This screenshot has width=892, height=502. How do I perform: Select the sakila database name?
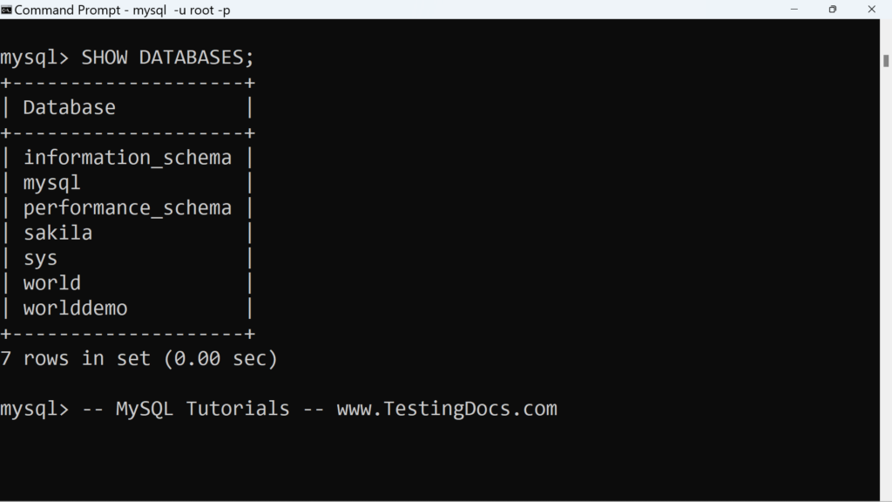click(x=57, y=232)
